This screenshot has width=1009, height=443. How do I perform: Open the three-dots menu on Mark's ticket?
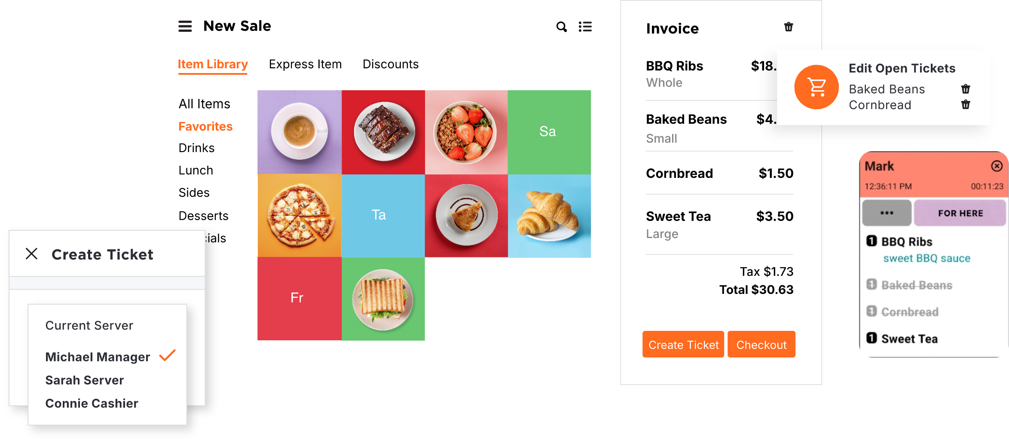(x=887, y=213)
